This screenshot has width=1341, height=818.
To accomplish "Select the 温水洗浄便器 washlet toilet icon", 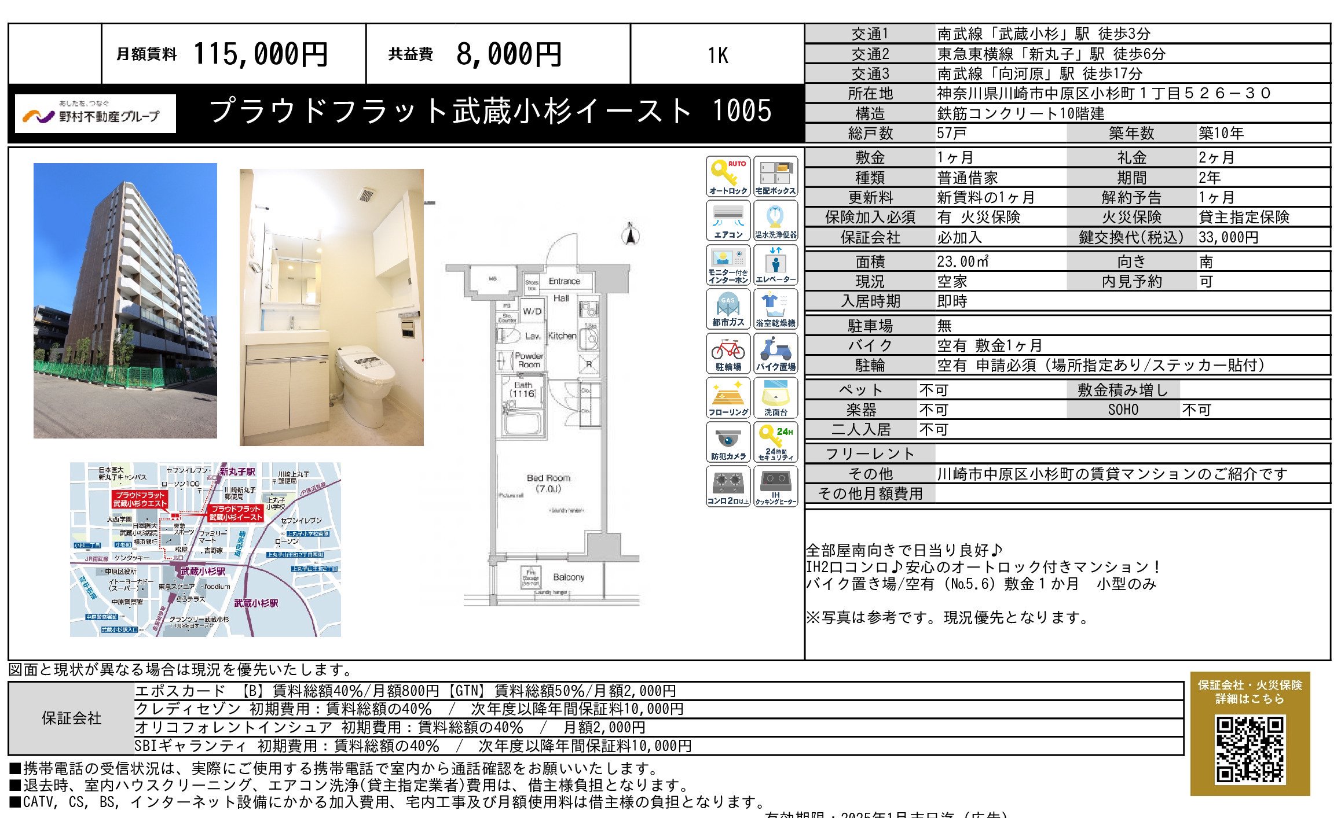I will click(x=776, y=220).
